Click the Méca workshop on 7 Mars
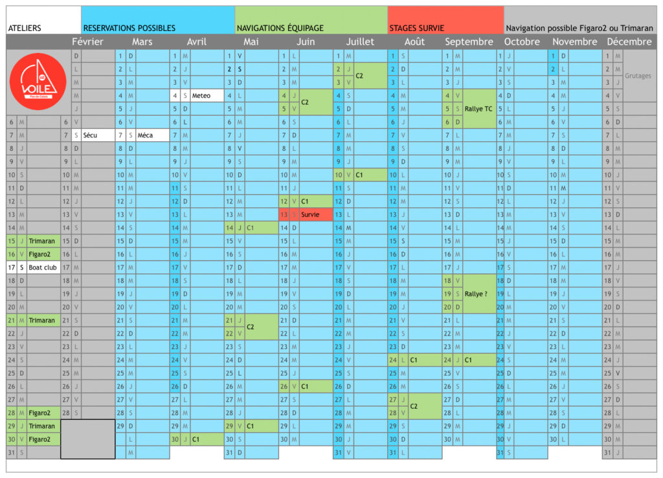 click(x=152, y=135)
